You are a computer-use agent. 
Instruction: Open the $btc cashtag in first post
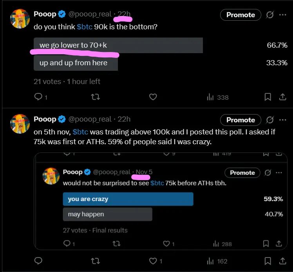click(85, 28)
